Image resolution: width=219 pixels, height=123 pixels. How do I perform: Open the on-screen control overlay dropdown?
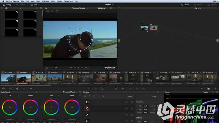[x=47, y=68]
